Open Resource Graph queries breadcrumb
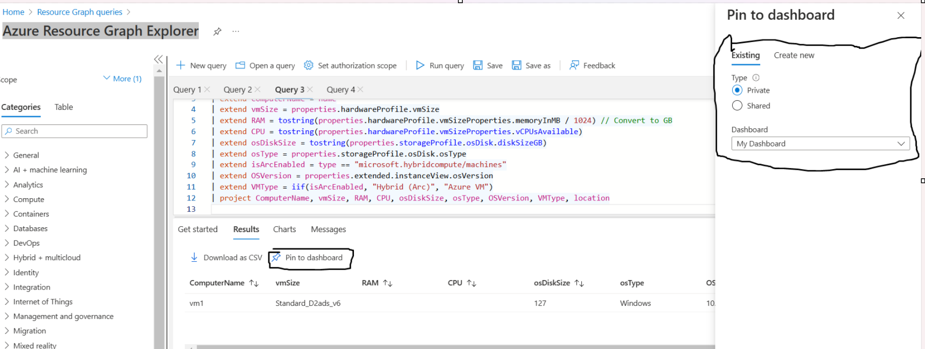 pyautogui.click(x=80, y=12)
